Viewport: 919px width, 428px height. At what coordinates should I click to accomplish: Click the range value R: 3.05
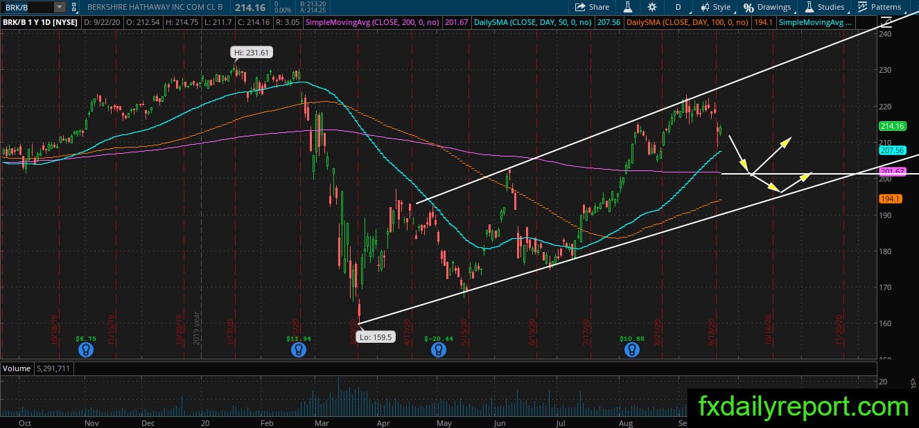[288, 23]
